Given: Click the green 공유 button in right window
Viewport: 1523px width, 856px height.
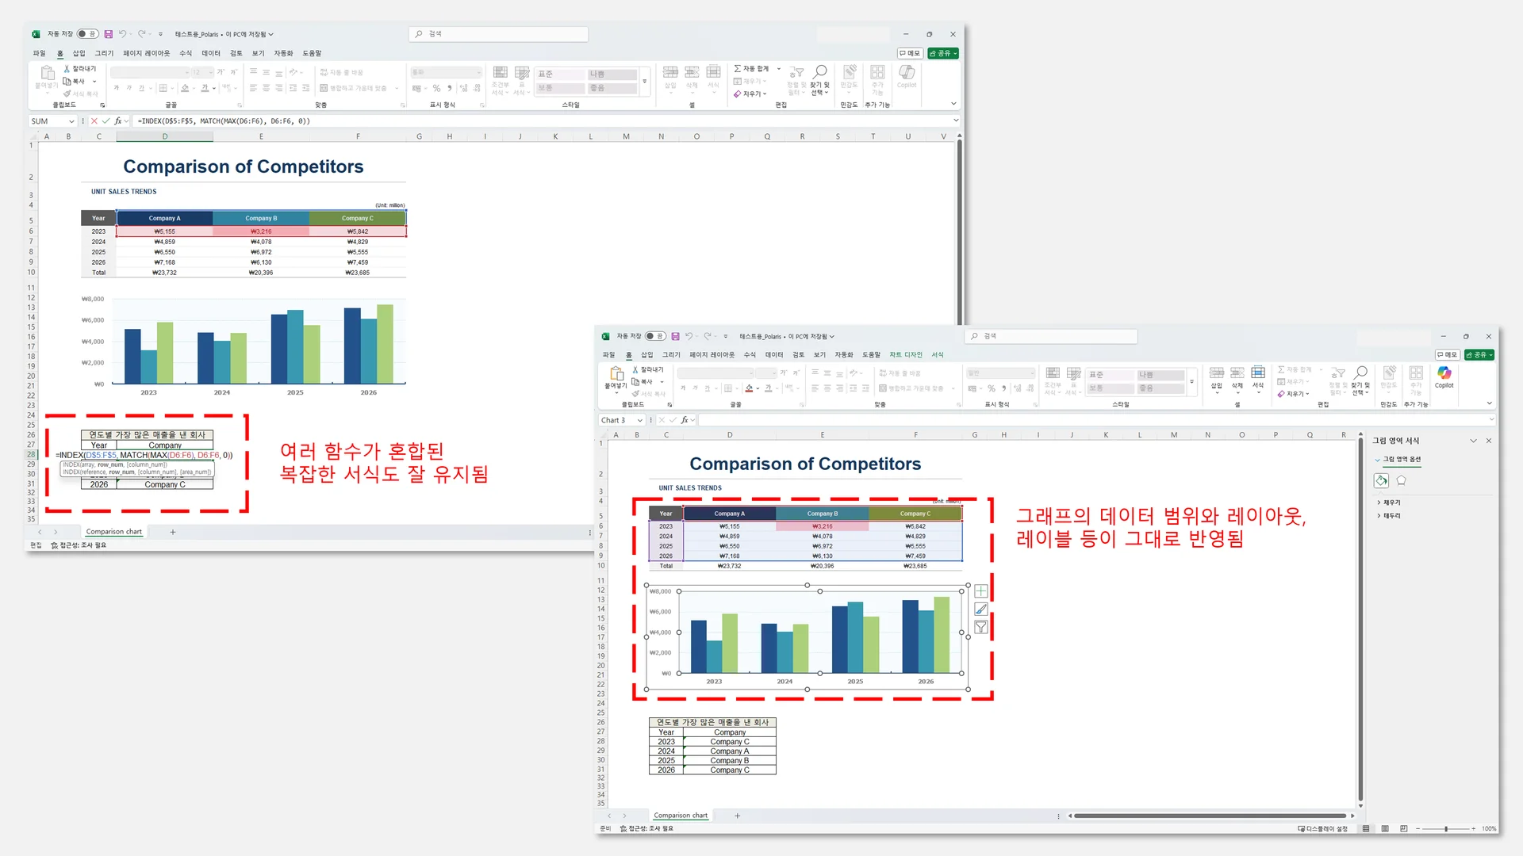Looking at the screenshot, I should tap(1479, 354).
